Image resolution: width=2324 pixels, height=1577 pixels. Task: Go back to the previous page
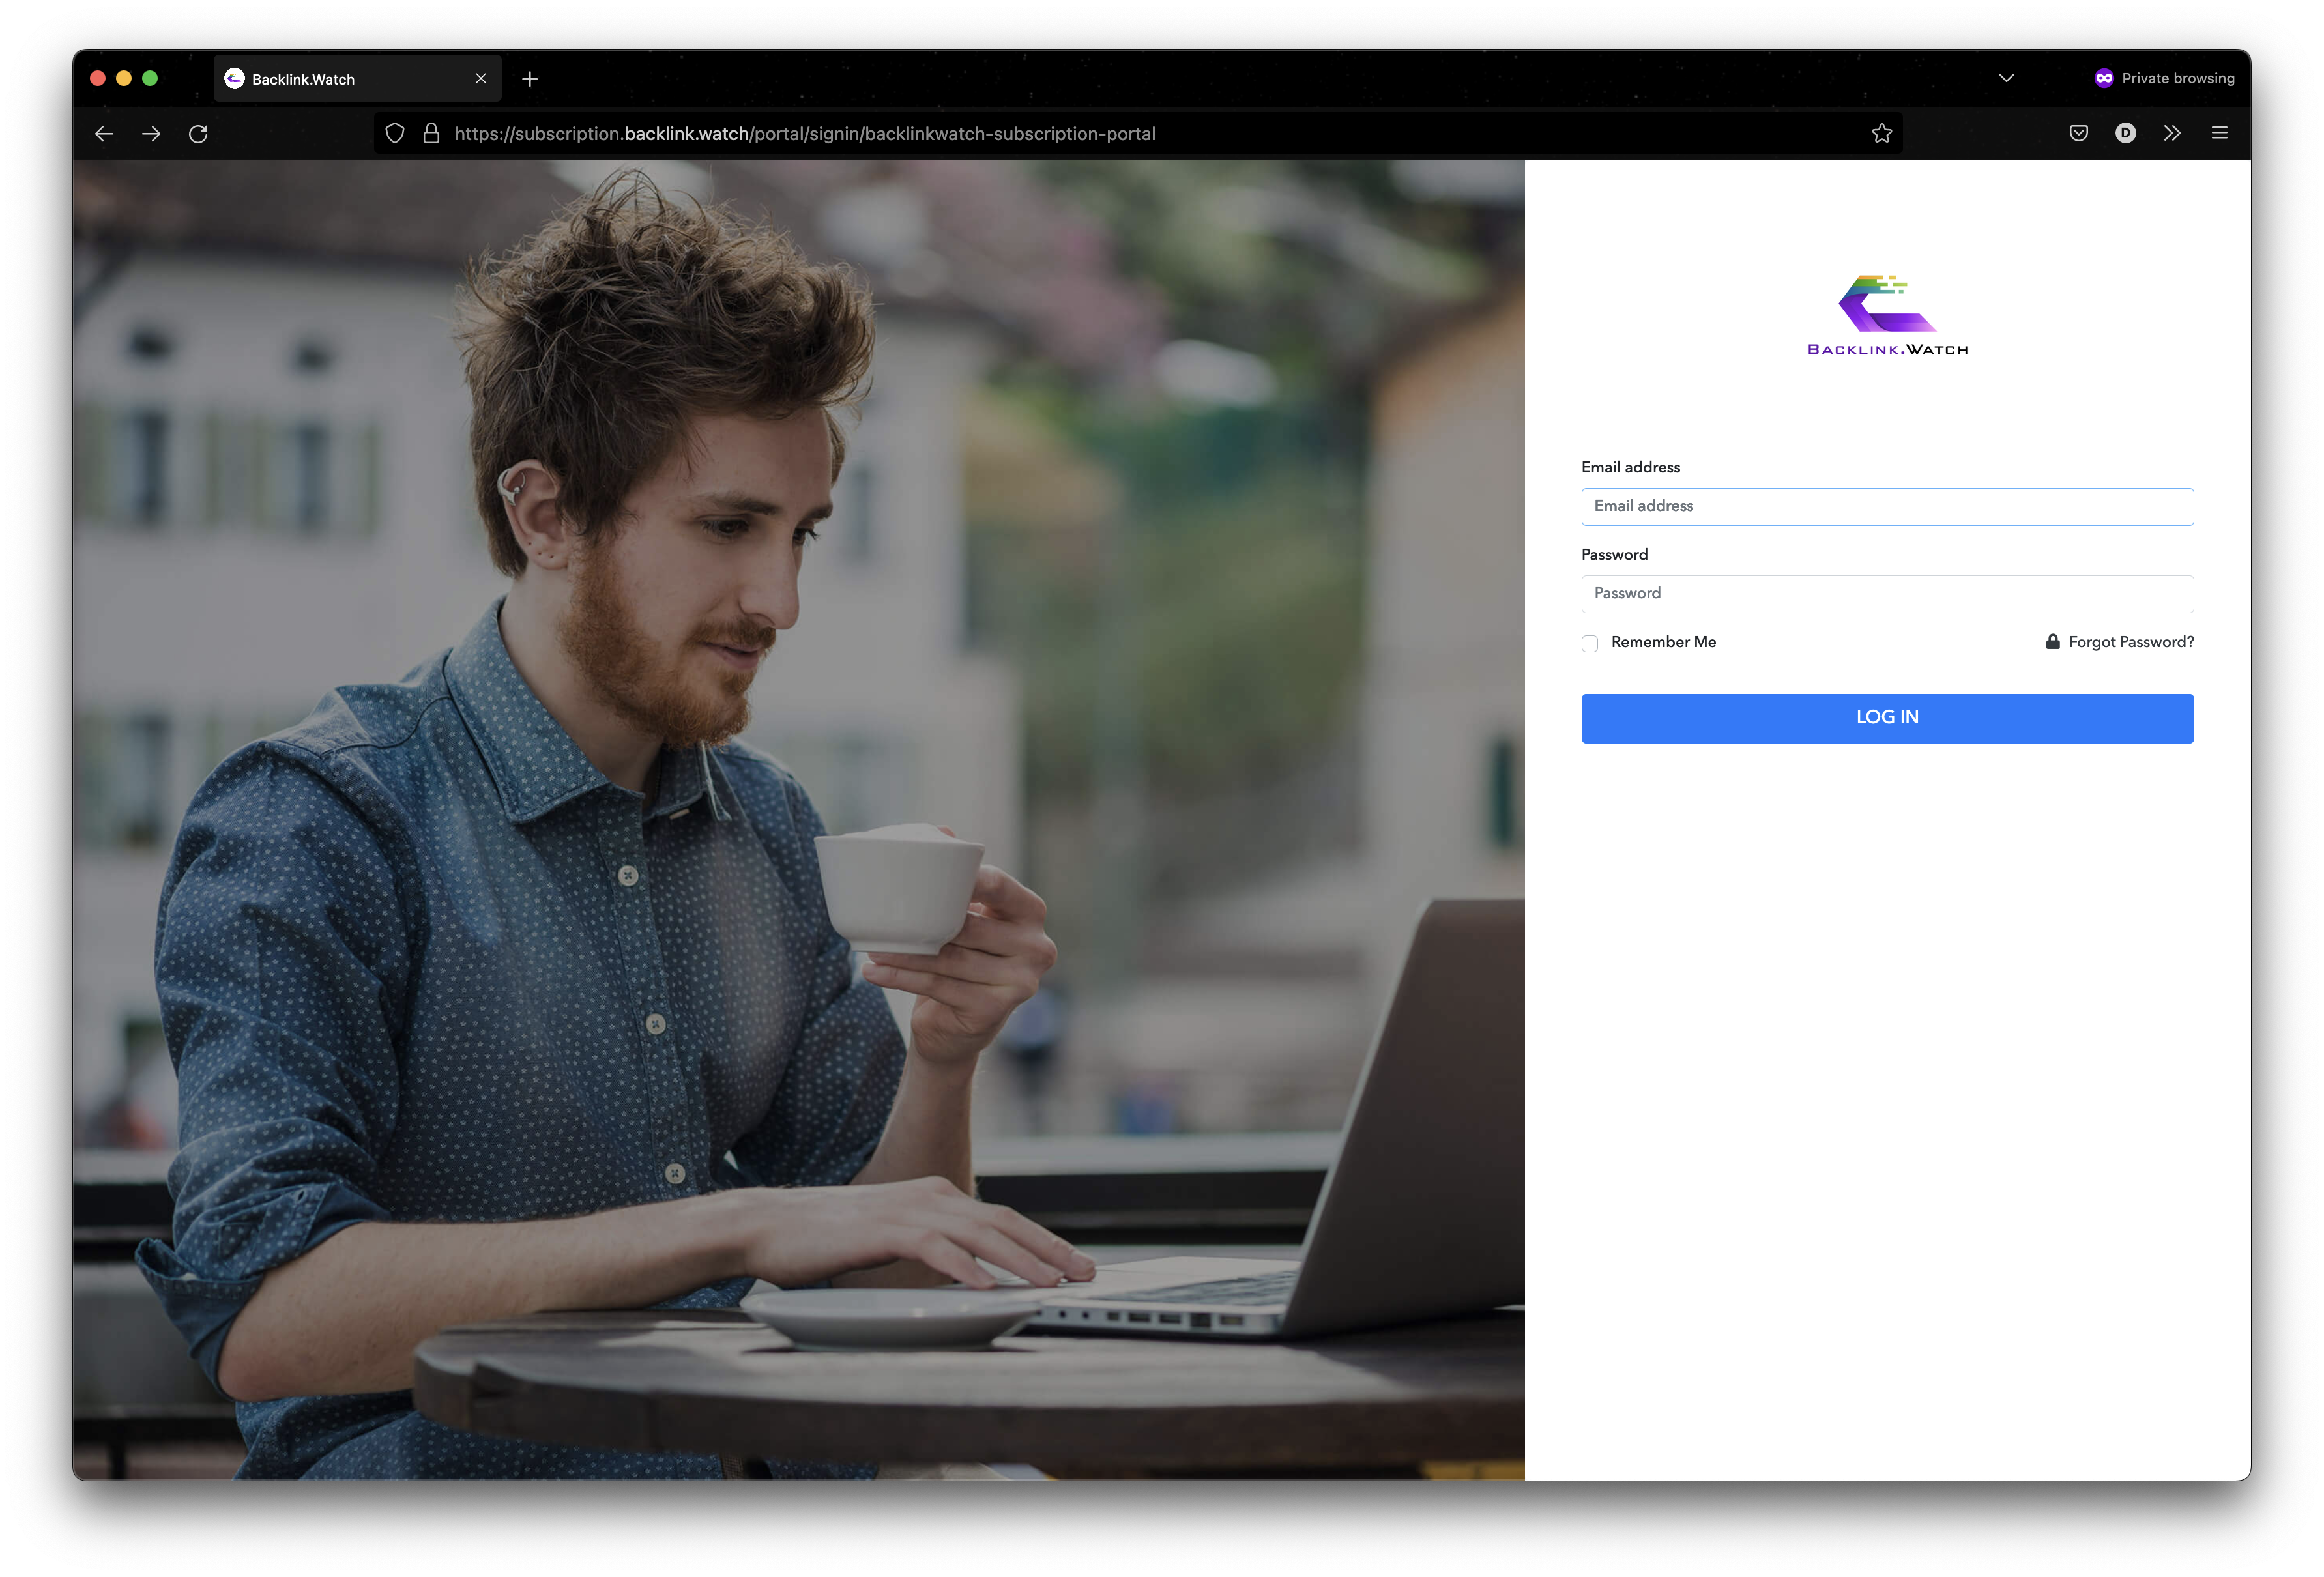[104, 134]
